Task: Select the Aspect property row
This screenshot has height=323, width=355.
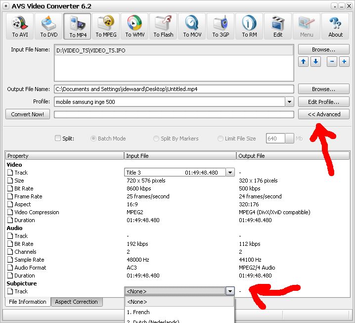Action: point(177,204)
